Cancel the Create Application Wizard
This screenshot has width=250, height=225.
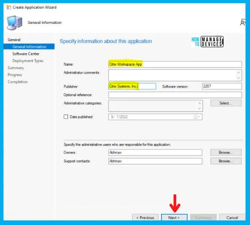coord(232,217)
